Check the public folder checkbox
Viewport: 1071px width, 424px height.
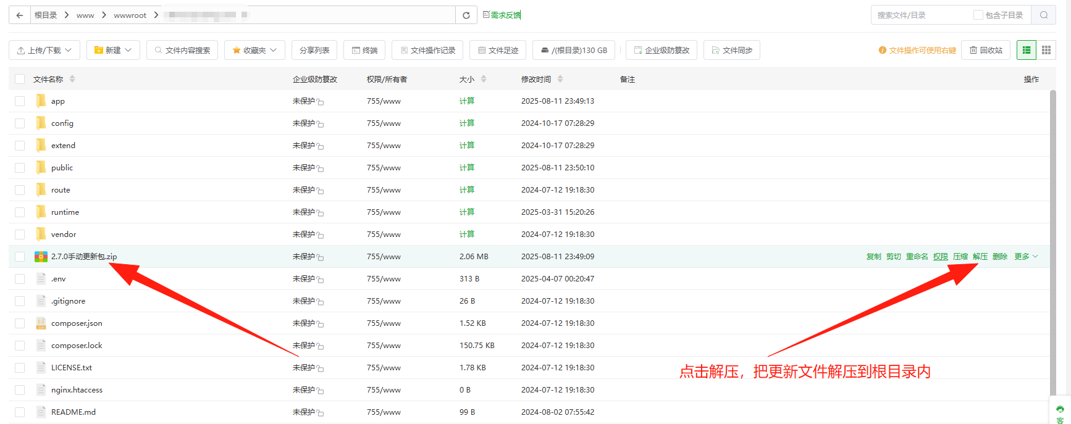click(x=20, y=168)
